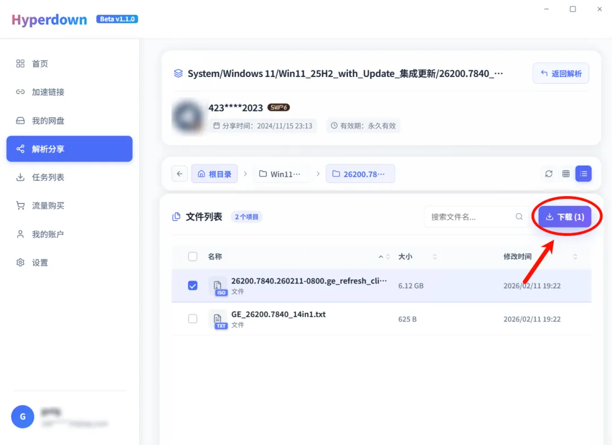This screenshot has width=612, height=445.
Task: Click the refresh icon in breadcrumb bar
Action: [549, 174]
